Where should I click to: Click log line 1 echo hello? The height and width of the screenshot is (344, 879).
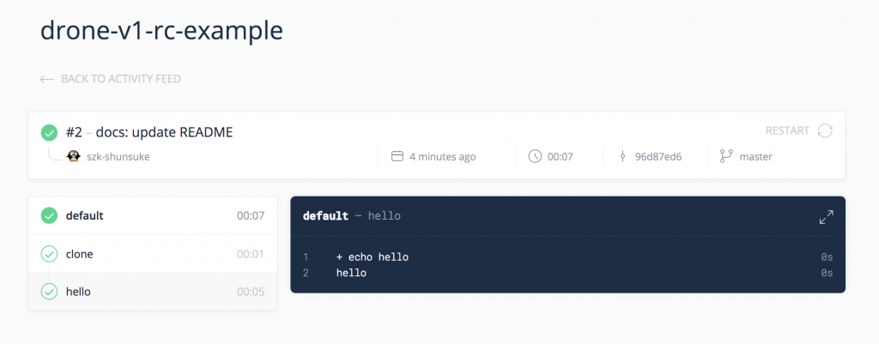(x=373, y=256)
